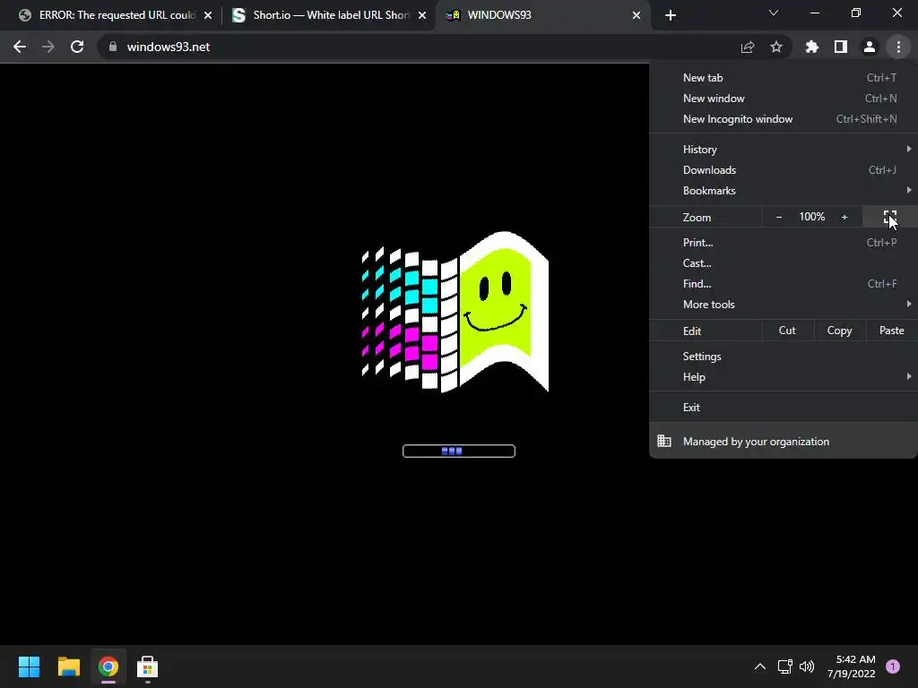
Task: View site information lock icon
Action: (113, 47)
